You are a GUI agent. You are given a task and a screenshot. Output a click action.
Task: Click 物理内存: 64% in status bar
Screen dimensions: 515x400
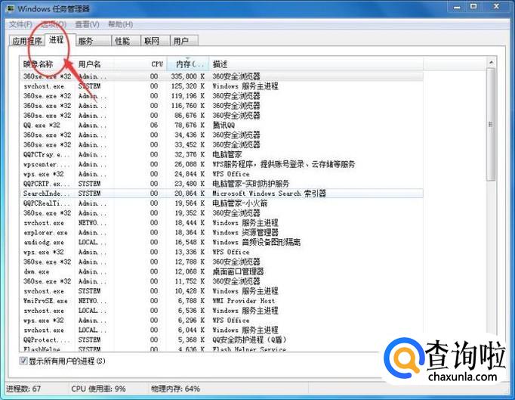175,389
